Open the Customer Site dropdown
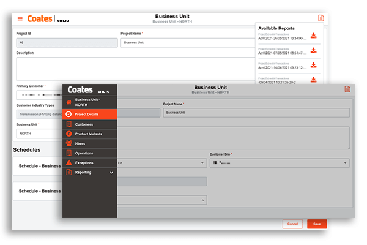The height and width of the screenshot is (245, 367). (x=280, y=163)
